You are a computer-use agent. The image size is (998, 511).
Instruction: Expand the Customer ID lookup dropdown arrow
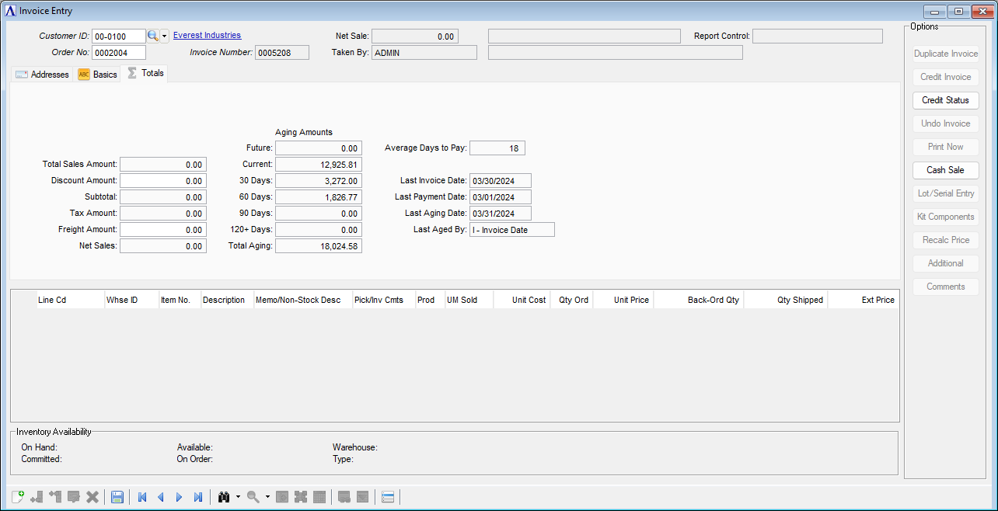coord(165,36)
